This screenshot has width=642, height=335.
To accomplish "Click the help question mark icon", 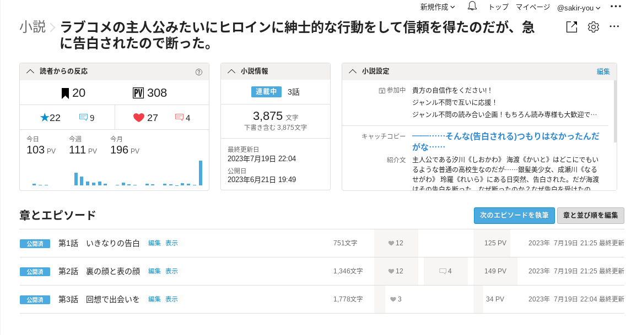I will [199, 72].
